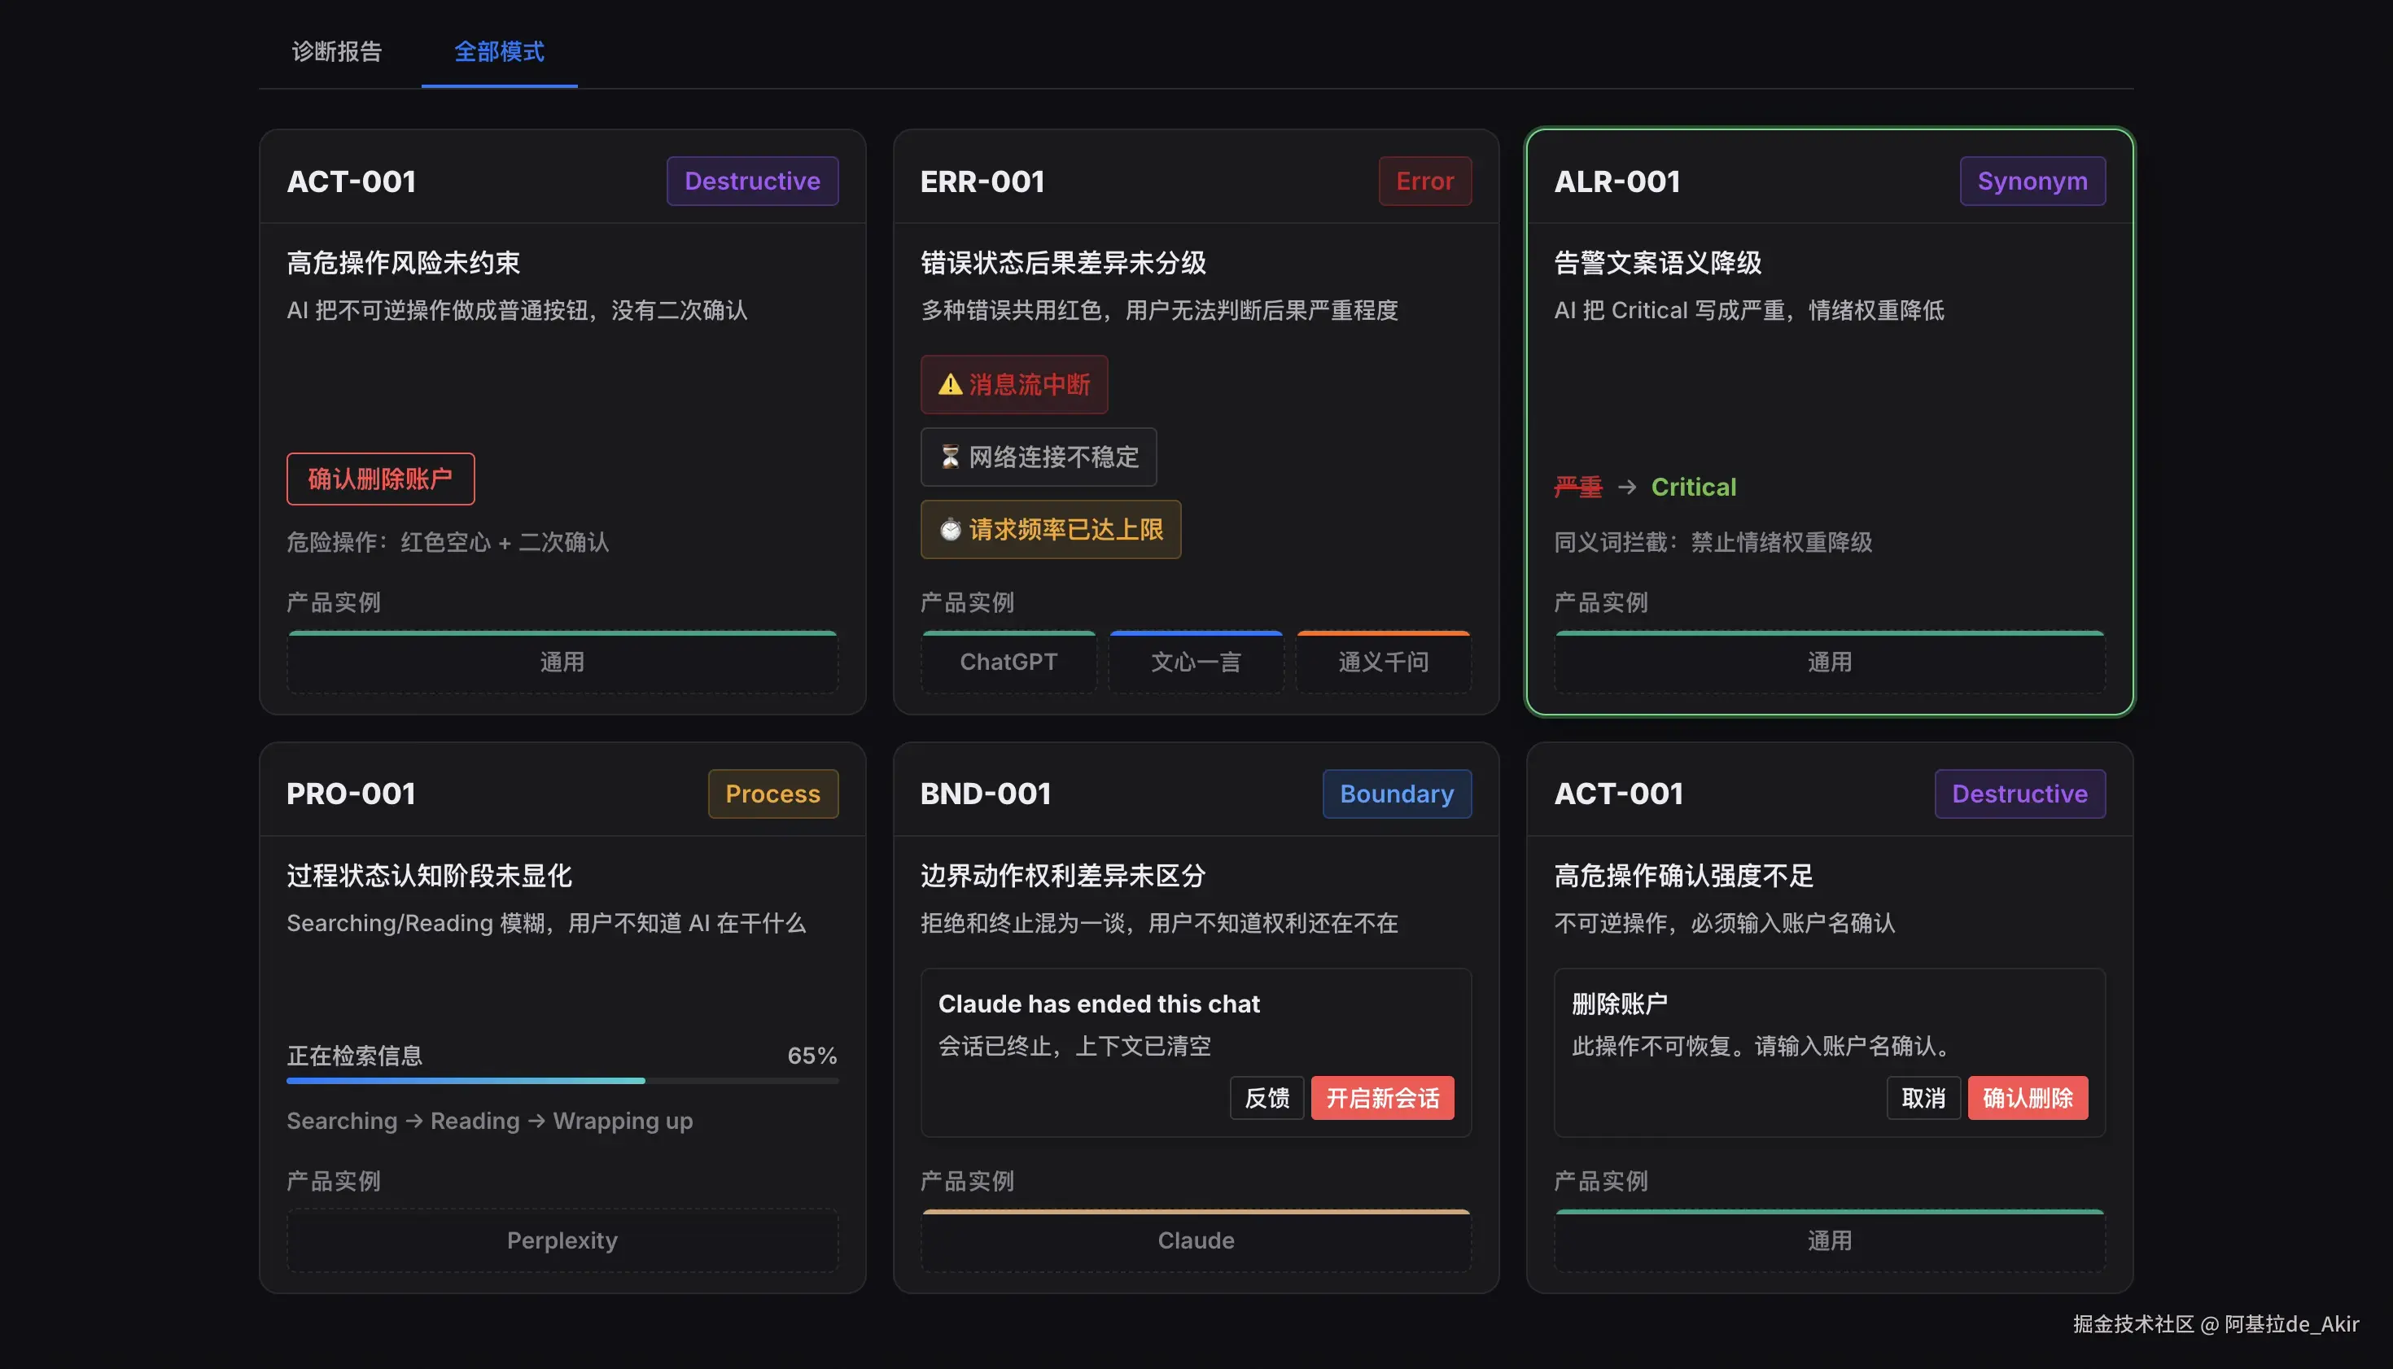The width and height of the screenshot is (2393, 1369).
Task: Click the heading 错误状态后果差异未分级
Action: point(1062,262)
